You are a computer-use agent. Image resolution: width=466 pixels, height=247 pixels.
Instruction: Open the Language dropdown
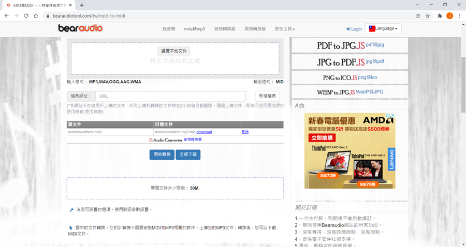click(383, 28)
